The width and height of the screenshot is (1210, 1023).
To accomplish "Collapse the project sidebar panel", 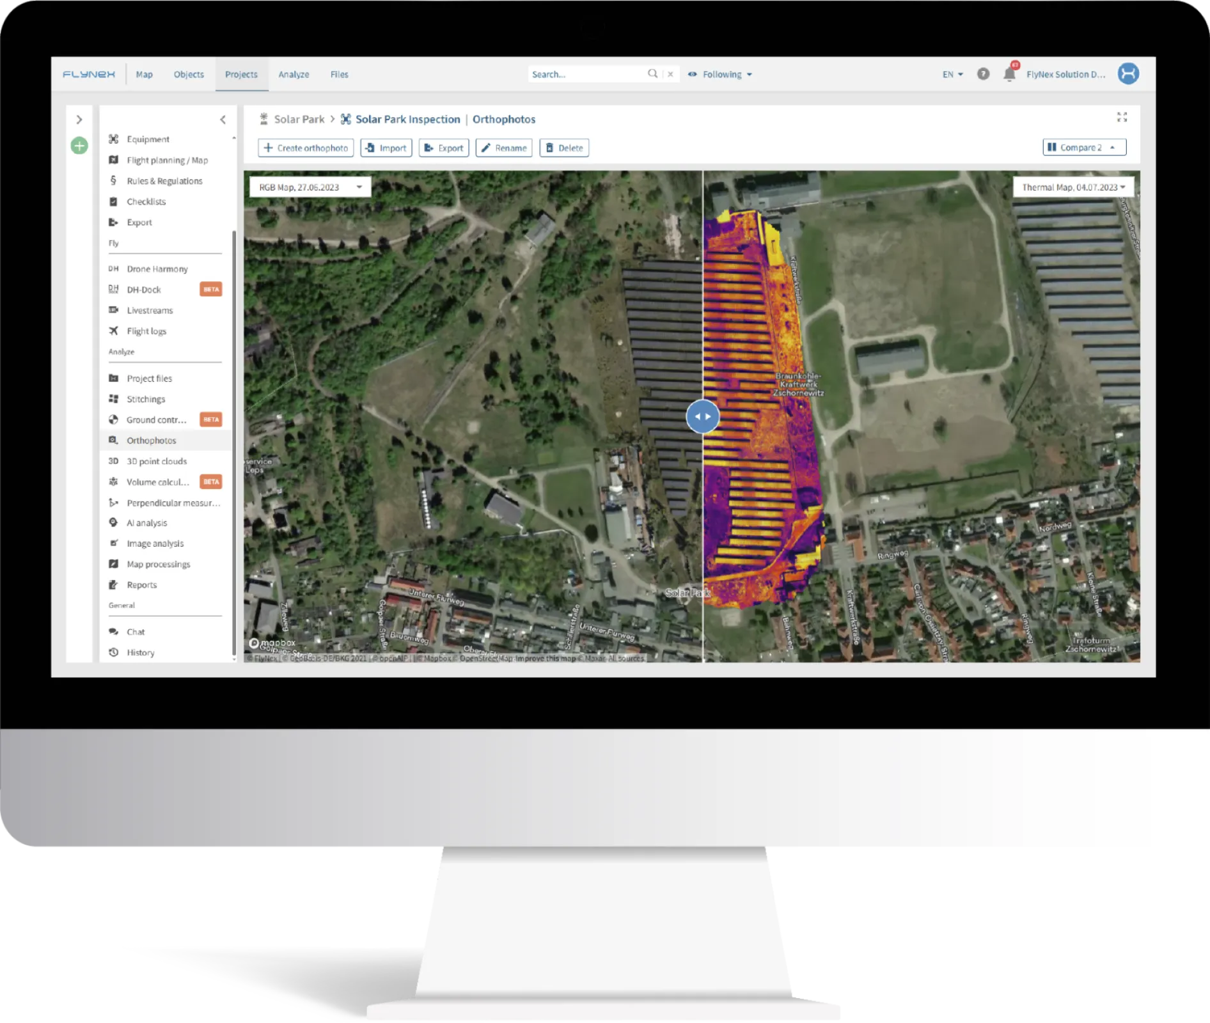I will point(223,119).
